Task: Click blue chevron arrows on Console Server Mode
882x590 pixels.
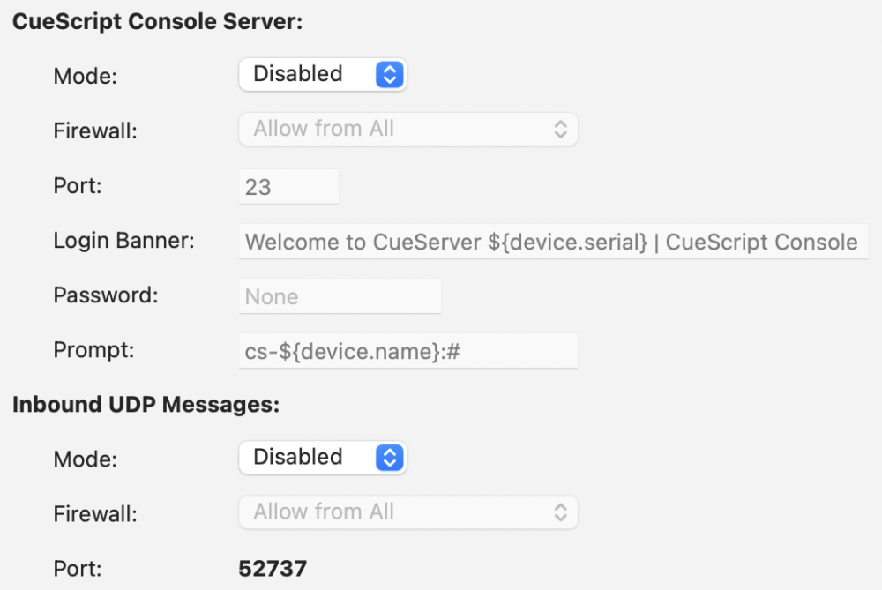Action: (x=389, y=74)
